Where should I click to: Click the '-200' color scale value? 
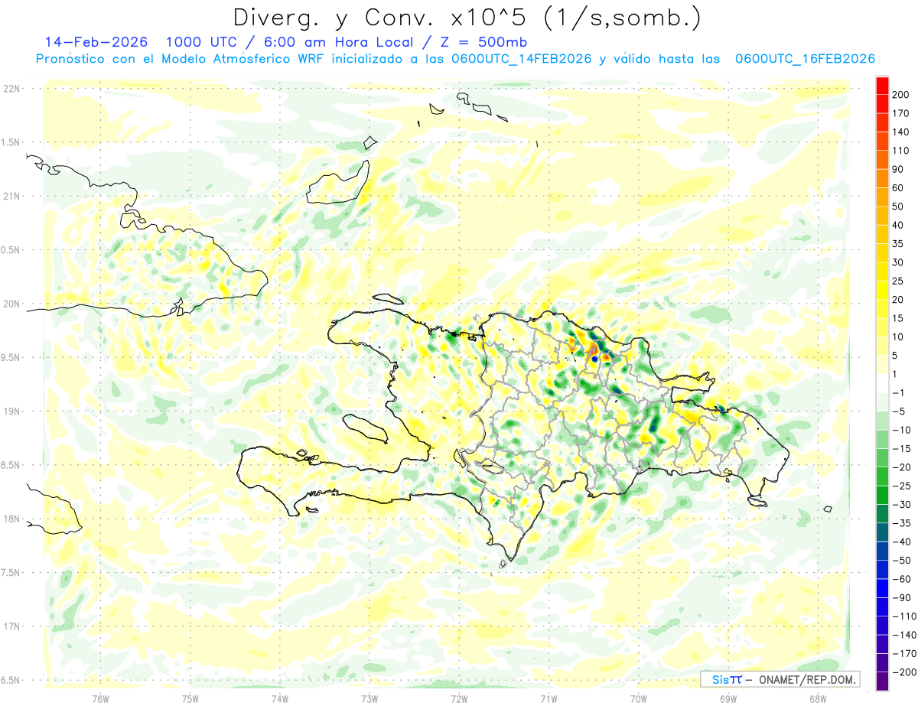point(905,672)
